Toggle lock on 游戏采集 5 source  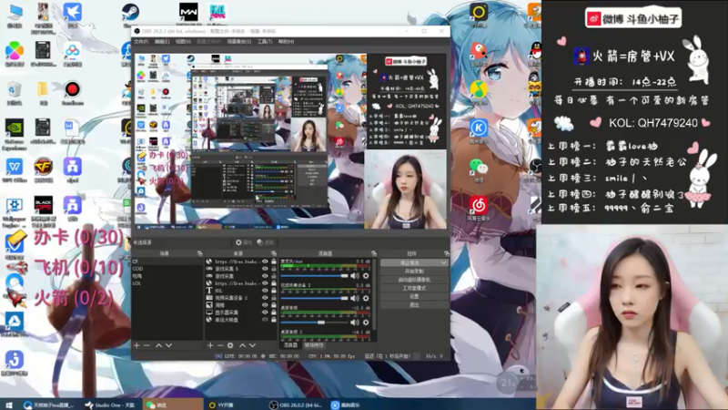tap(274, 269)
